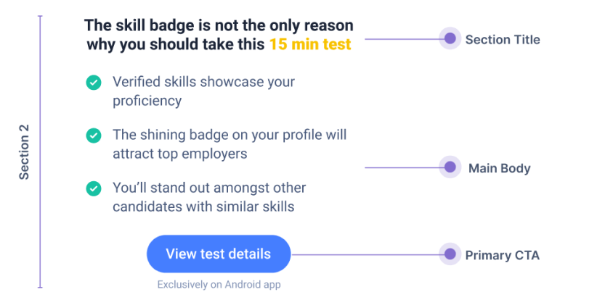The image size is (597, 300).
Task: Select the Main Body annotation label
Action: point(499,169)
